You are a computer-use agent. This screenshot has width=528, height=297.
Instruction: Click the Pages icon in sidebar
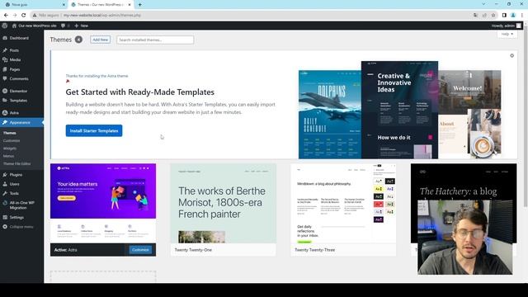(5, 69)
